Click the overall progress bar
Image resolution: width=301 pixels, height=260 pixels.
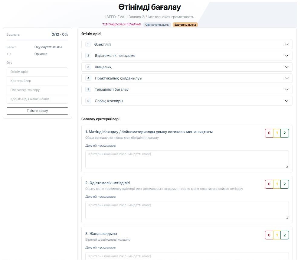(x=37, y=40)
